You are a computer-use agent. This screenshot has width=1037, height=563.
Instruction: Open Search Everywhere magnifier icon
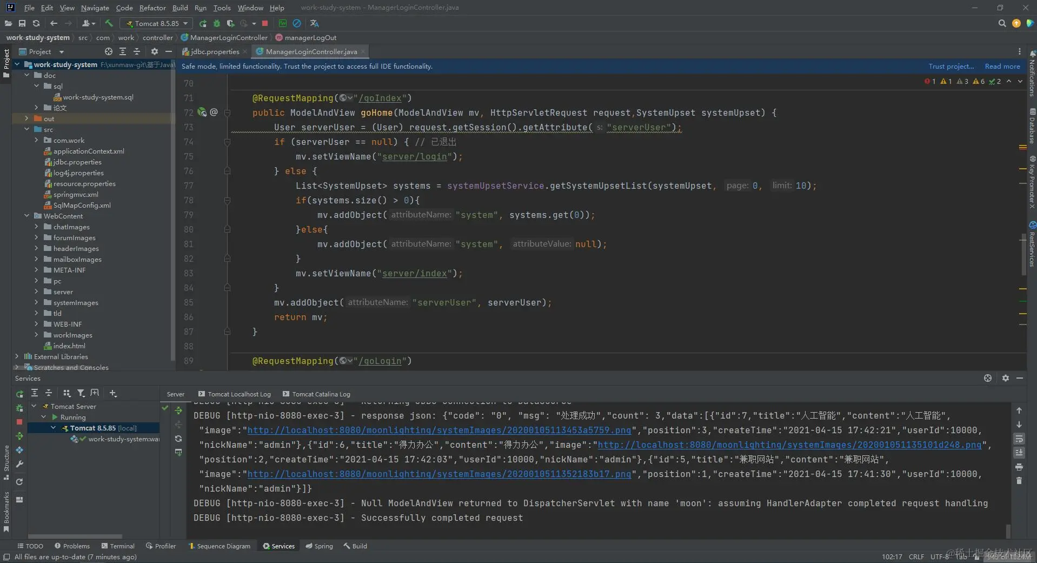(x=1002, y=23)
